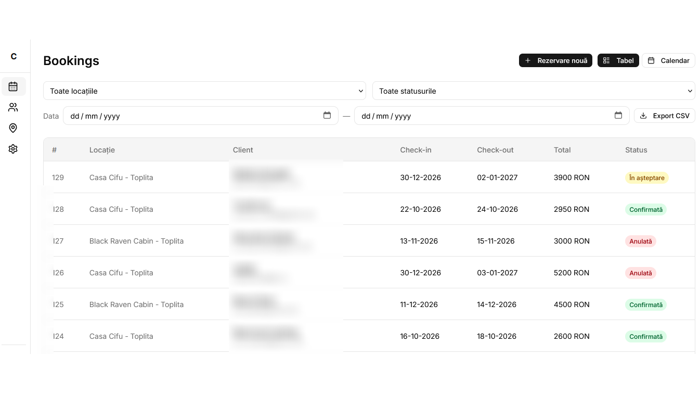The image size is (700, 394).
Task: Click check-out date 15-11-2026
Action: [x=496, y=241]
